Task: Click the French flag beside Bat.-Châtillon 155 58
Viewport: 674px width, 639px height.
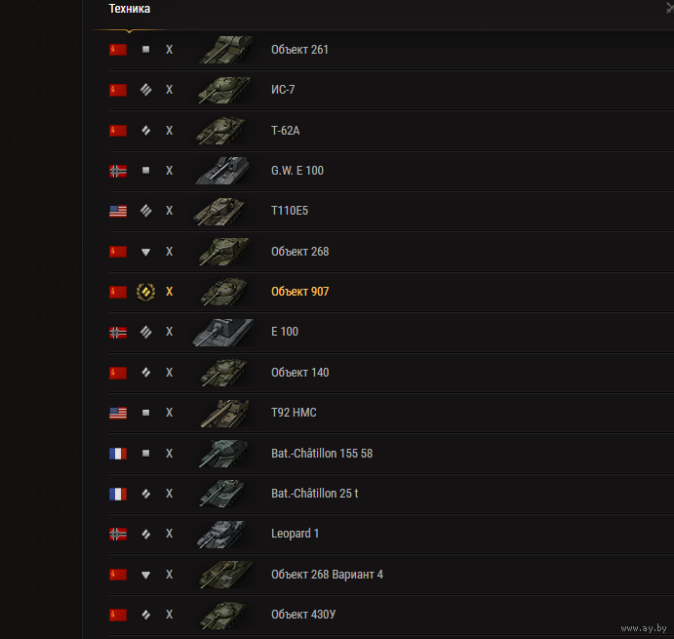Action: click(x=118, y=454)
